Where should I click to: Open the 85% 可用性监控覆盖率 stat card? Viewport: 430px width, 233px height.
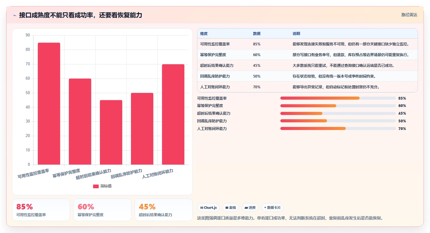tap(41, 210)
